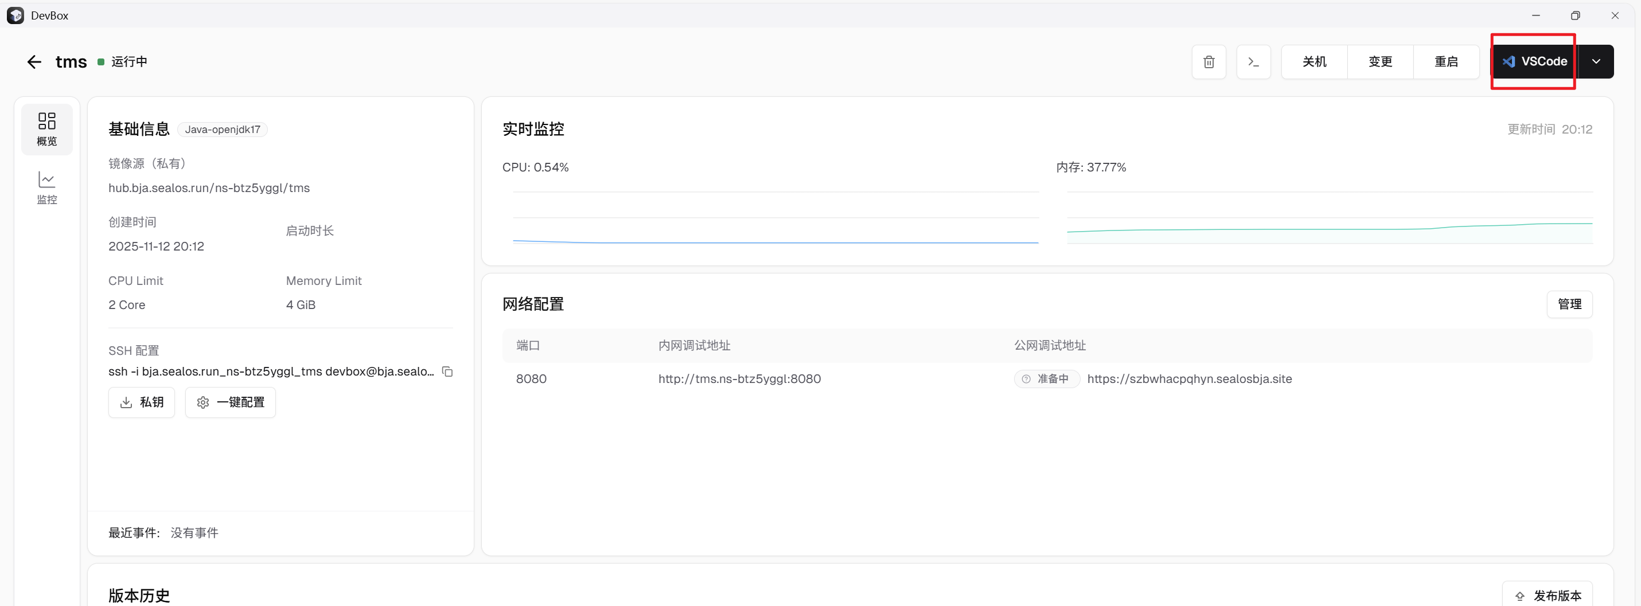Viewport: 1641px width, 606px height.
Task: Open the public address szbwhacpqhyn.sealosbja.site
Action: pyautogui.click(x=1188, y=379)
